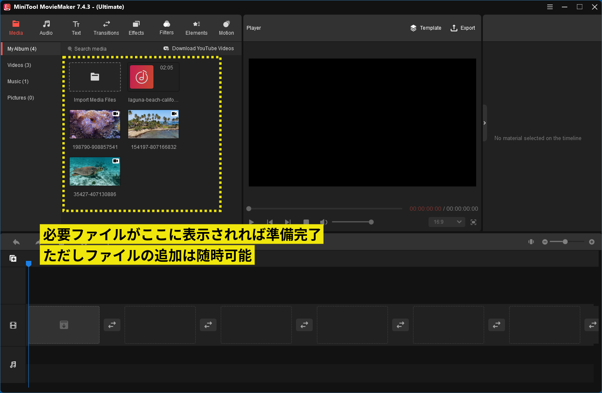Play the video in the player
This screenshot has height=393, width=602.
click(x=251, y=222)
